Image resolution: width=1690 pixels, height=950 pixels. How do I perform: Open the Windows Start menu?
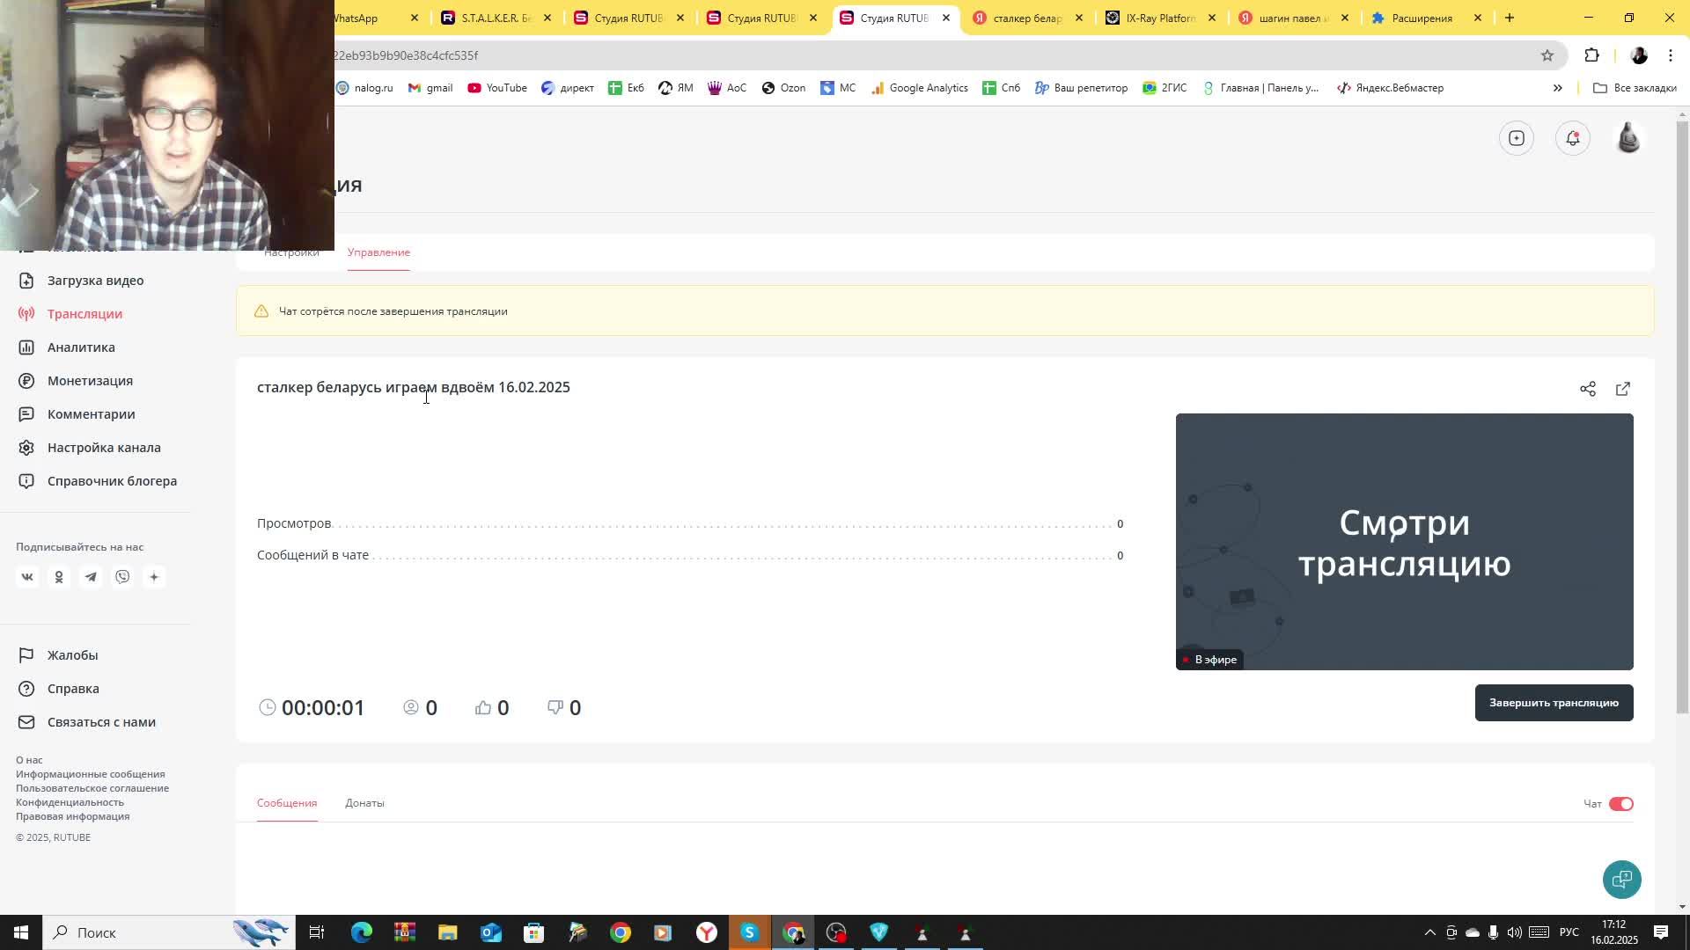click(21, 932)
